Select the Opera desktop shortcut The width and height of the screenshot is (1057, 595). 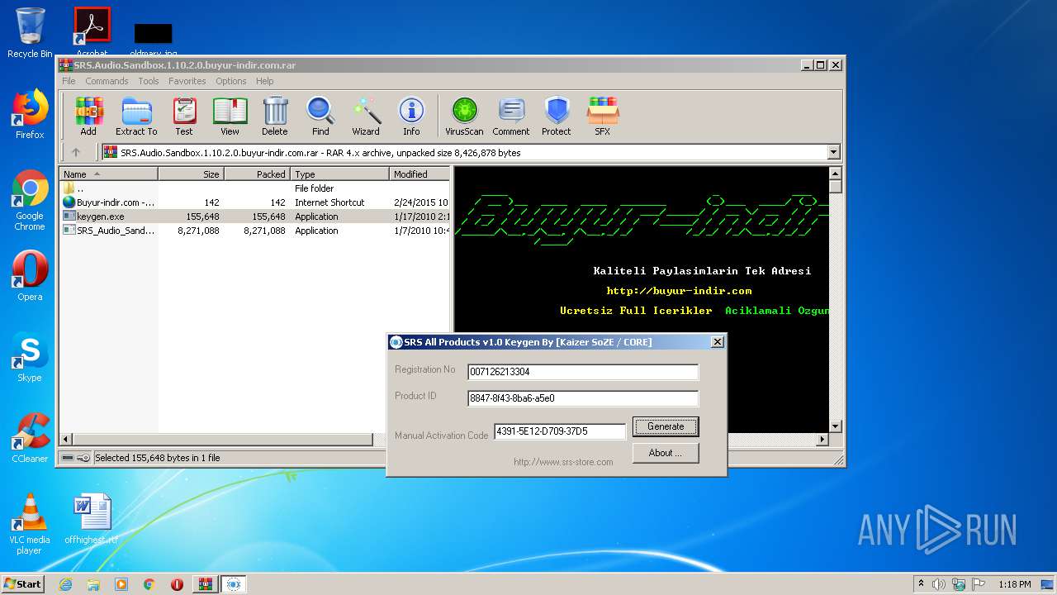pos(30,276)
